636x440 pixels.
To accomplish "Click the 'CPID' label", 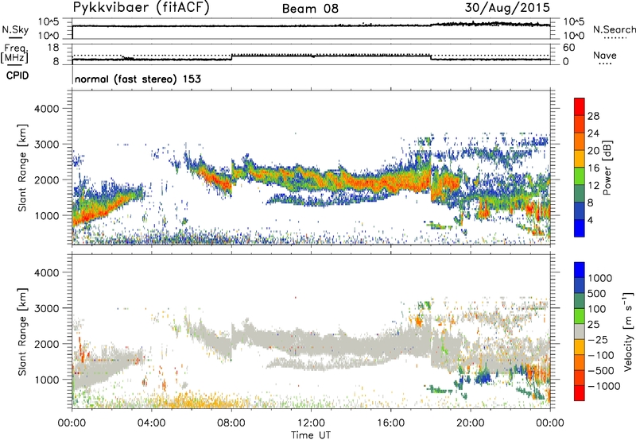I will pos(17,75).
